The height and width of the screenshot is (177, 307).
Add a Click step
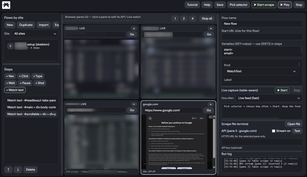point(24,76)
